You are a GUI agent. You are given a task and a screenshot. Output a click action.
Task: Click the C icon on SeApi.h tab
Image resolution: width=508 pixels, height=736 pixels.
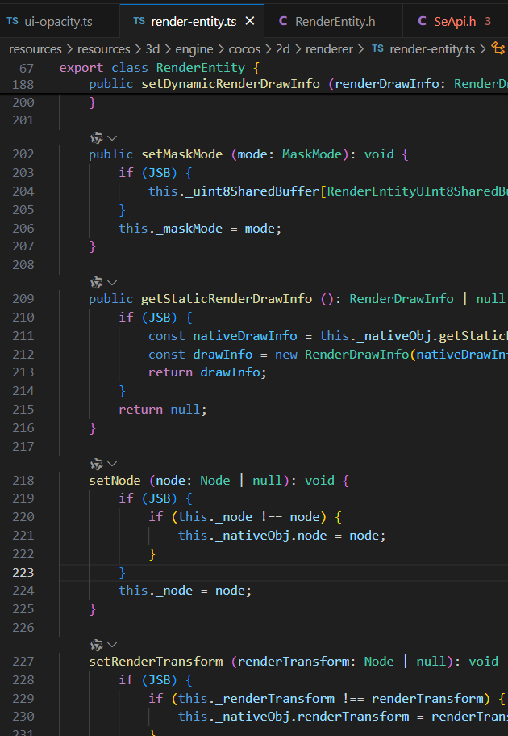[422, 21]
